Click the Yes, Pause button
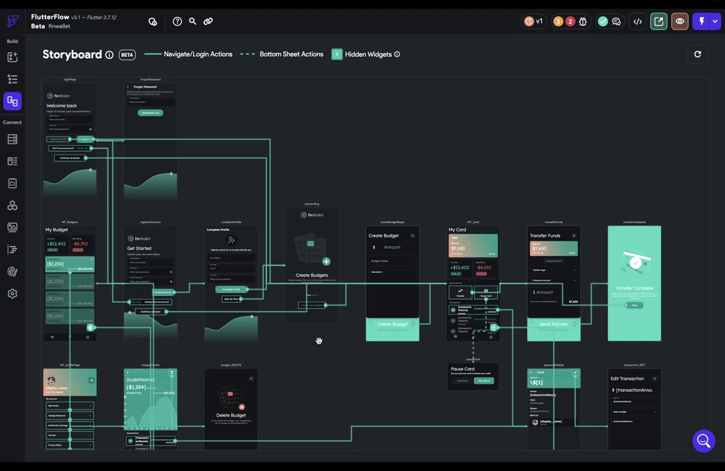 click(x=484, y=381)
